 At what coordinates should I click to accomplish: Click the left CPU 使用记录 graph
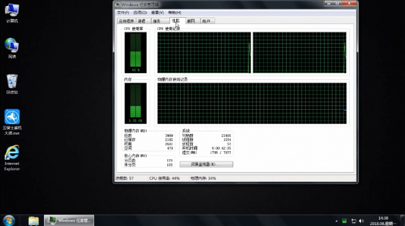pos(204,53)
